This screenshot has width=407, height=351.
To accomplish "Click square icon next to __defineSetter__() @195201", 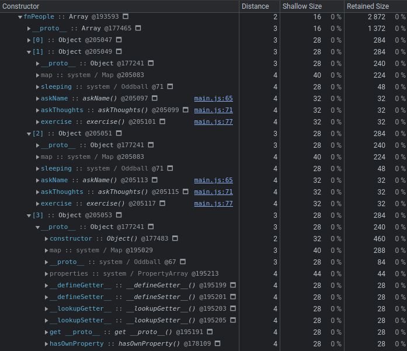I will (x=233, y=297).
